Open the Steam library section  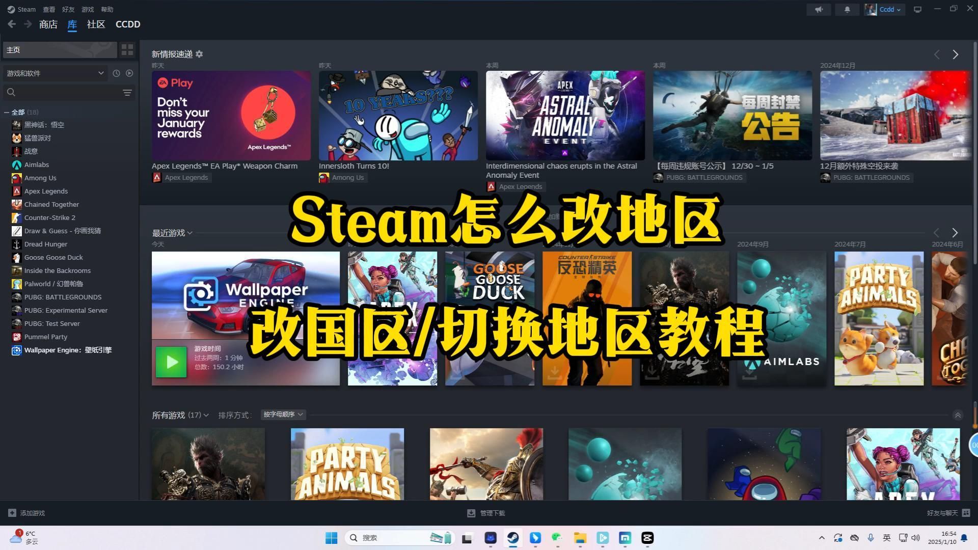(72, 24)
